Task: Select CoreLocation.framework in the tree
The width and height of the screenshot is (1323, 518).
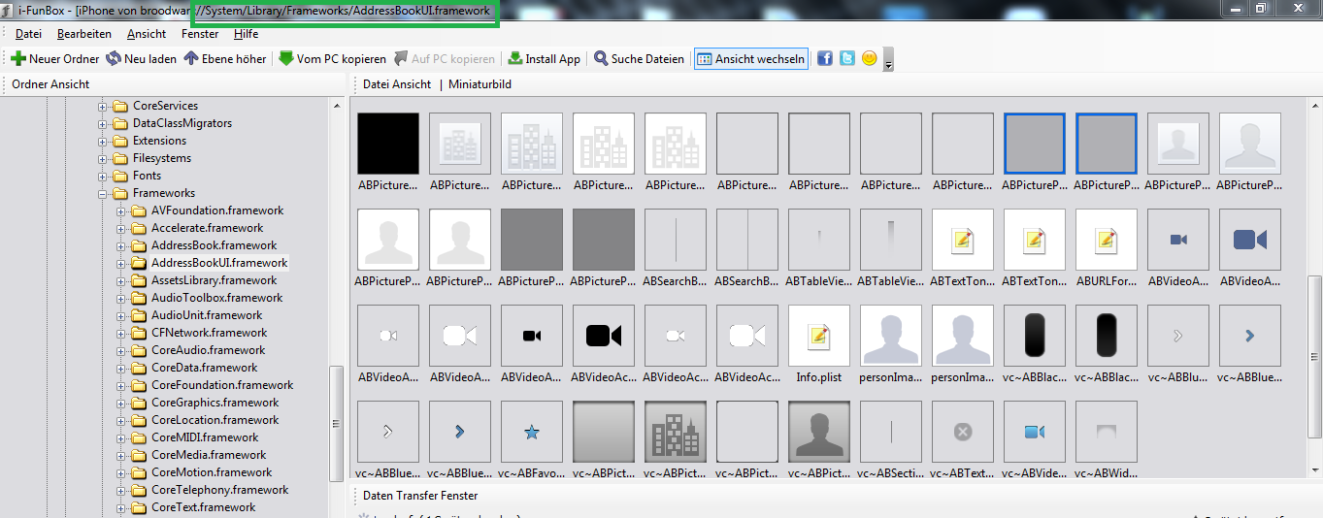Action: (215, 420)
